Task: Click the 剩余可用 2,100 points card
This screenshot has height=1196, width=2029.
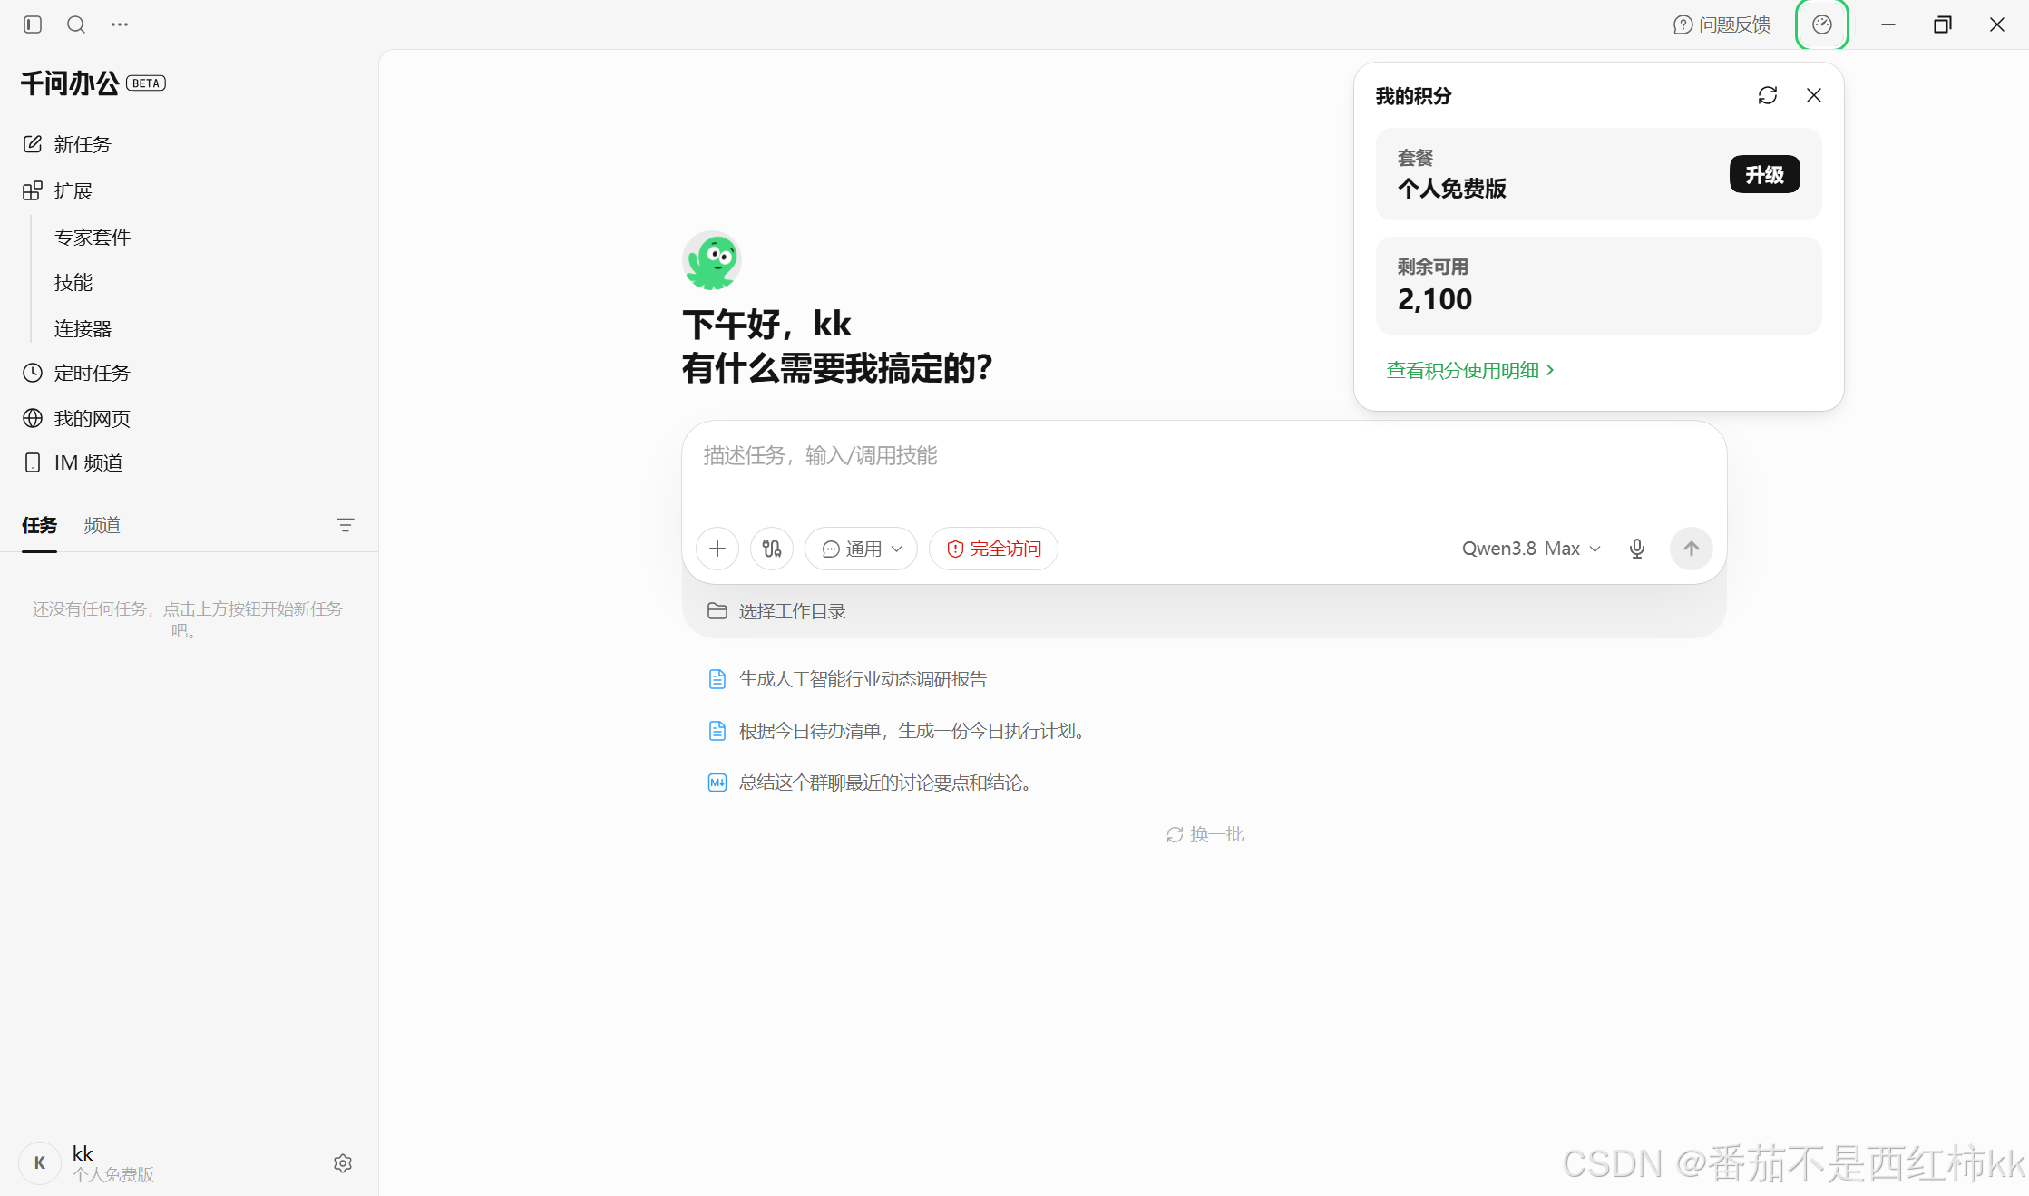Action: coord(1598,286)
